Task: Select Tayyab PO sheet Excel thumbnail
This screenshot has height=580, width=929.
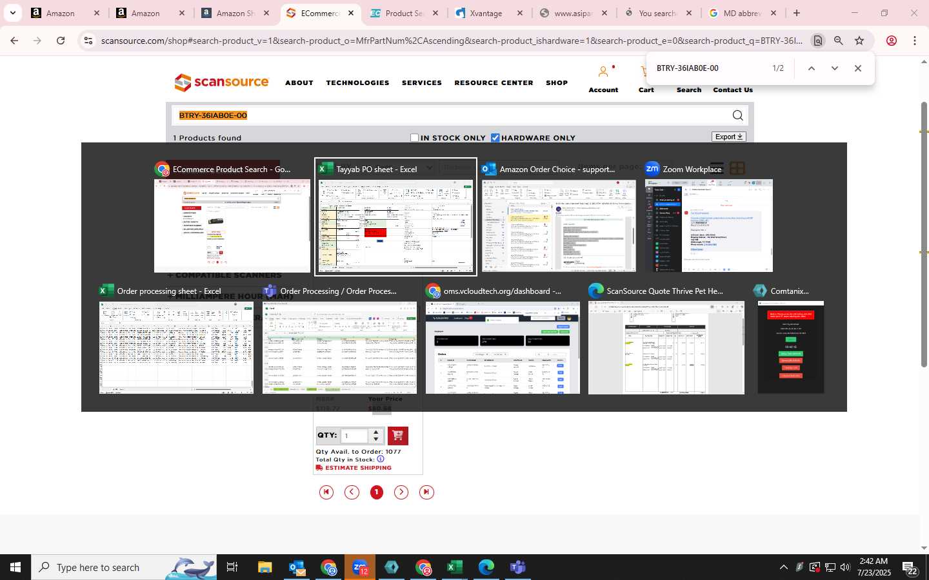Action: [395, 217]
